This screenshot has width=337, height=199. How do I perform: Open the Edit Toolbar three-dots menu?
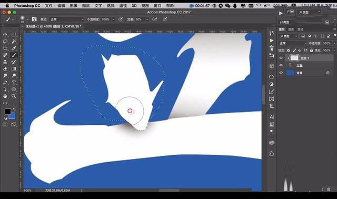[5, 103]
